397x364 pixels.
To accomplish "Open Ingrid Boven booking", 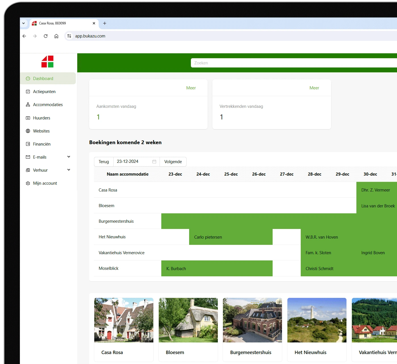I will (377, 253).
